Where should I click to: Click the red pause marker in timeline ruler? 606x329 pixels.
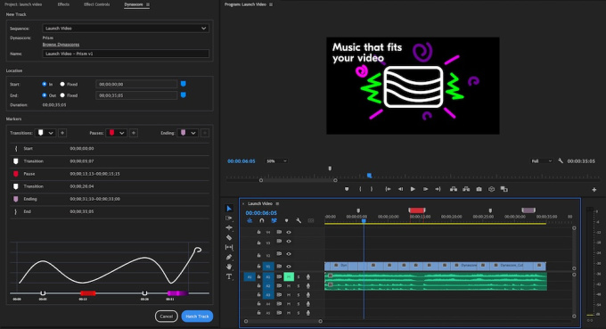pos(417,210)
